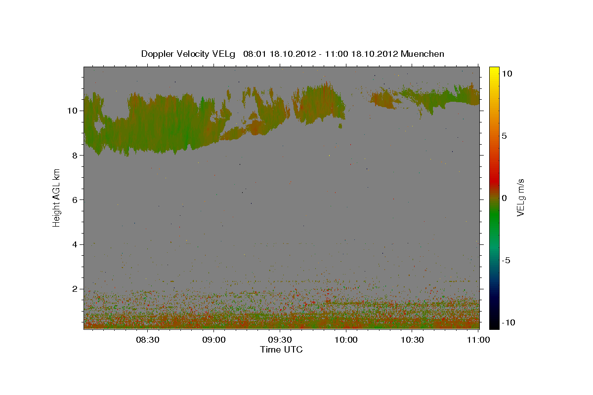This screenshot has width=593, height=395.
Task: Click the height axis label '10' on left axis
Action: [72, 111]
